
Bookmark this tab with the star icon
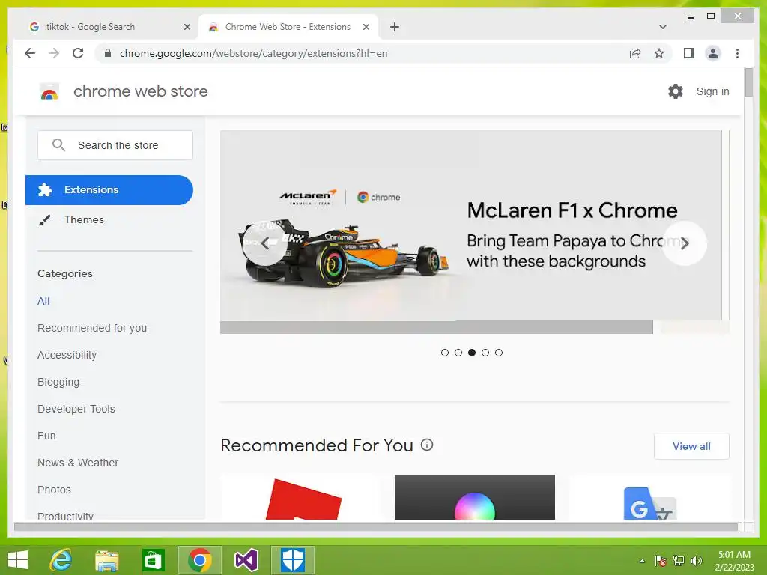[x=659, y=53]
